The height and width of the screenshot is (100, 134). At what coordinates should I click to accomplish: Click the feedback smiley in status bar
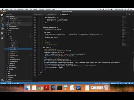click(129, 83)
